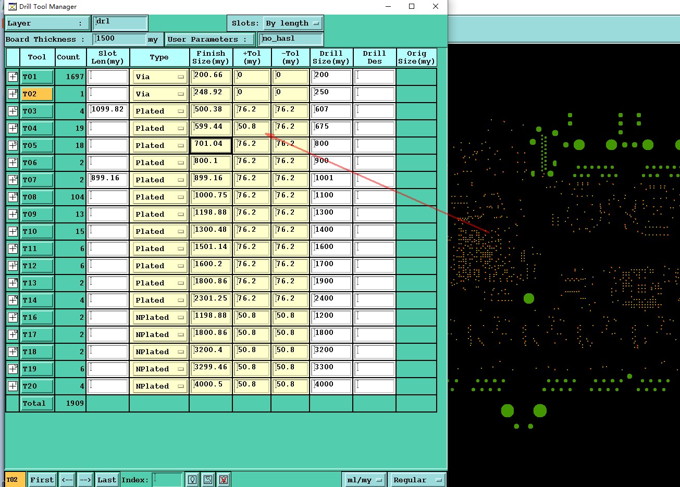Jump to Last tool

107,480
